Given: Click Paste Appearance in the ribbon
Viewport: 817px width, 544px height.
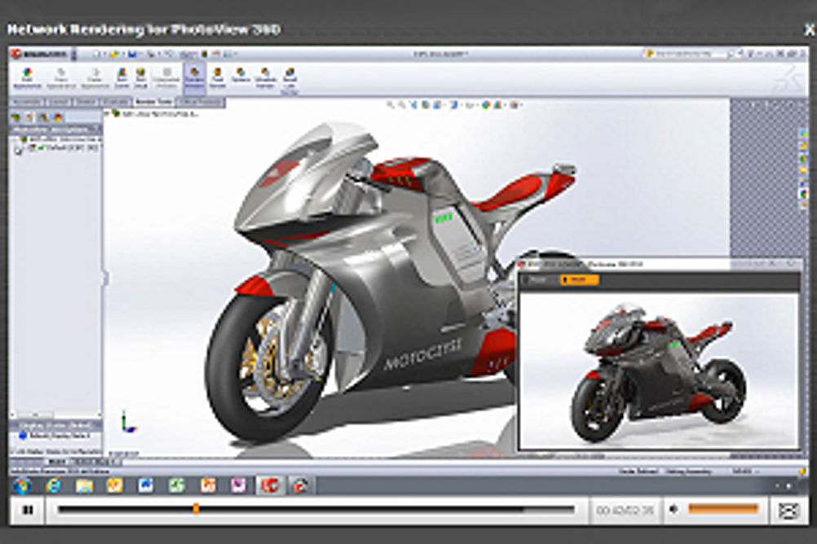Looking at the screenshot, I should (95, 78).
